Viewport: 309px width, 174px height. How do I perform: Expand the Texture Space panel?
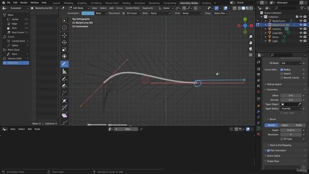pyautogui.click(x=274, y=84)
